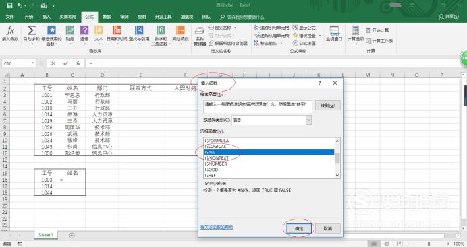The height and width of the screenshot is (247, 467).
Task: Cancel the formula bar entry with X icon
Action: tap(53, 63)
